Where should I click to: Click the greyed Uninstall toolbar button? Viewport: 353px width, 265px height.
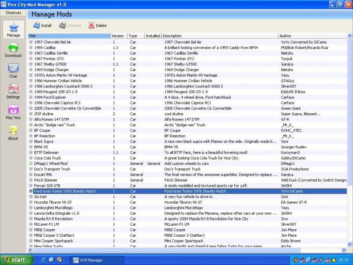70,26
